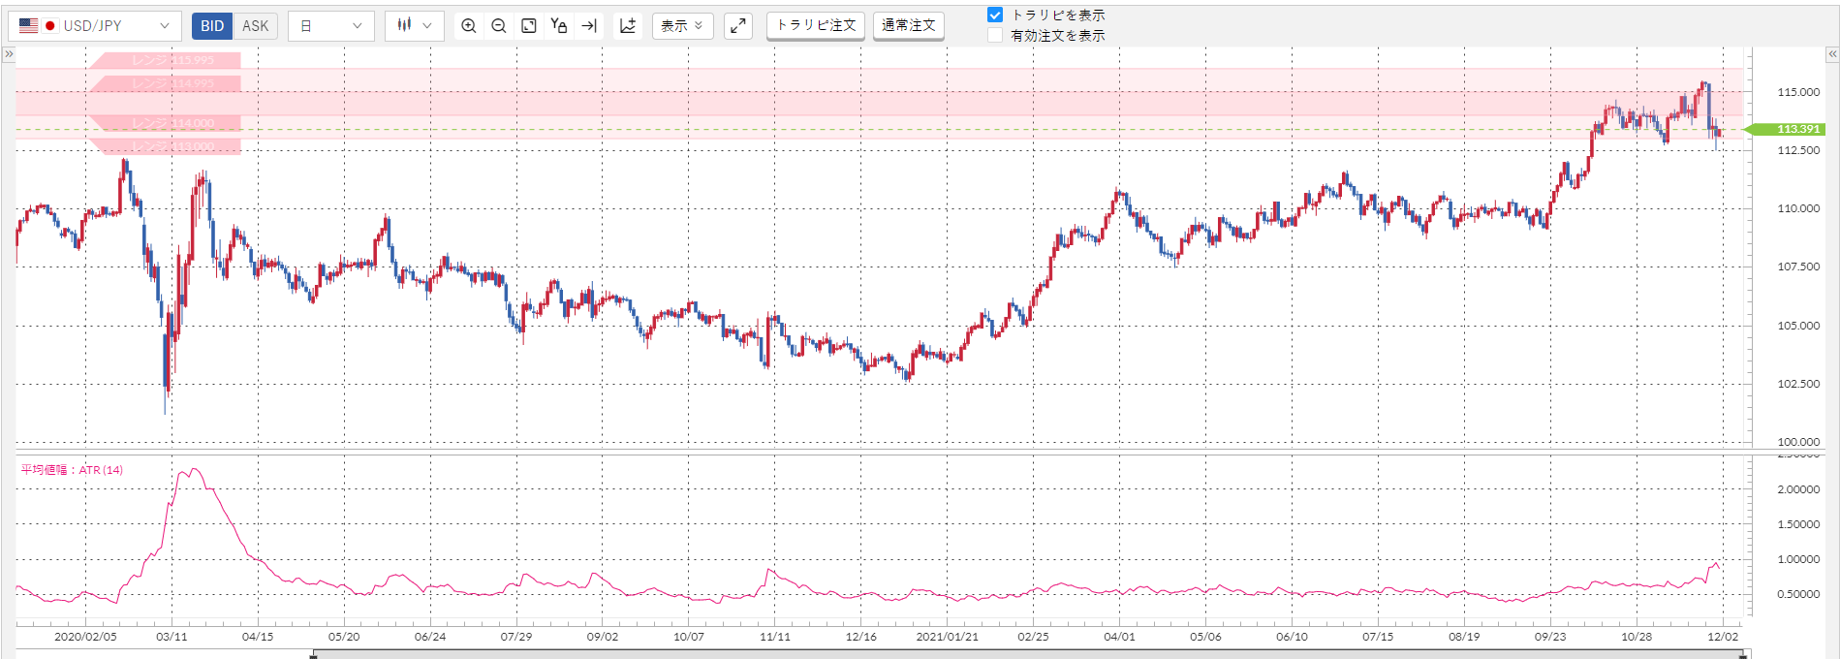Click the 107.500 price axis label
The height and width of the screenshot is (659, 1840).
point(1798,267)
